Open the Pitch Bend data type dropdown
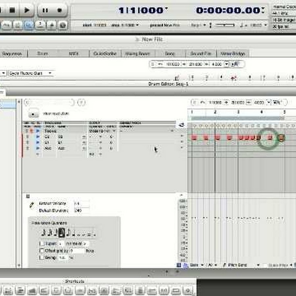This screenshot has width=296, height=296. click(x=244, y=265)
